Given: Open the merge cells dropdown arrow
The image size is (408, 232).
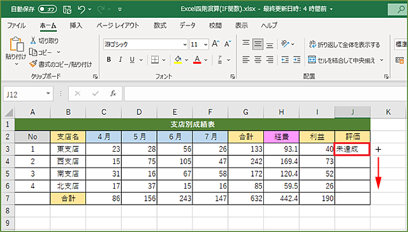Looking at the screenshot, I should click(x=382, y=61).
